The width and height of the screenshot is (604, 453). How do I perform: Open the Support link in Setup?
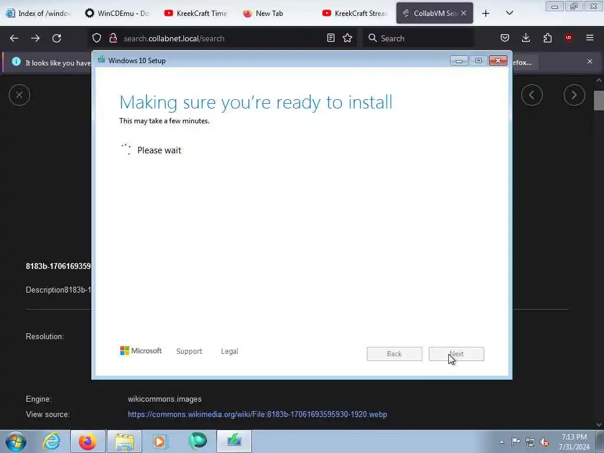[x=189, y=352]
